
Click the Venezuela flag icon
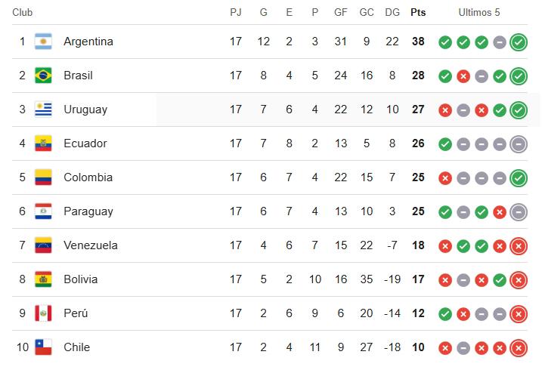[43, 245]
